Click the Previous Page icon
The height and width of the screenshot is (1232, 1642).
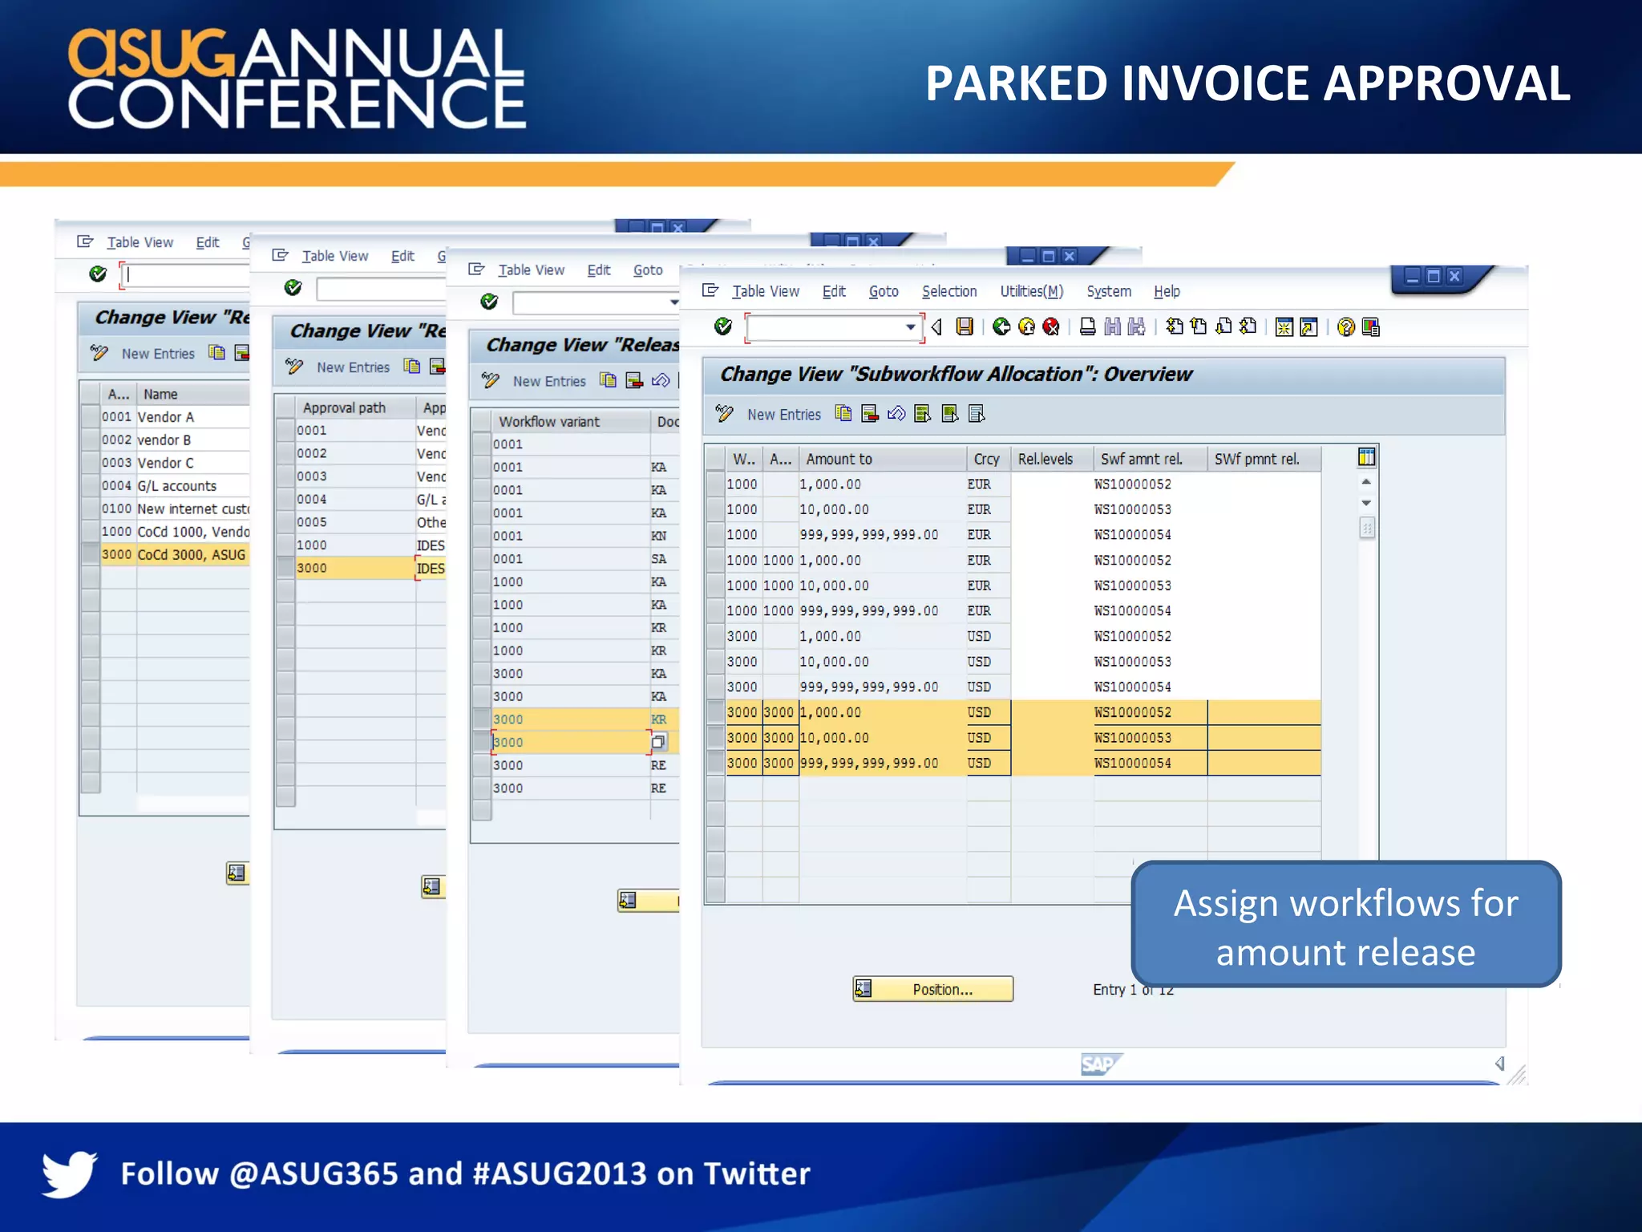tap(1199, 326)
